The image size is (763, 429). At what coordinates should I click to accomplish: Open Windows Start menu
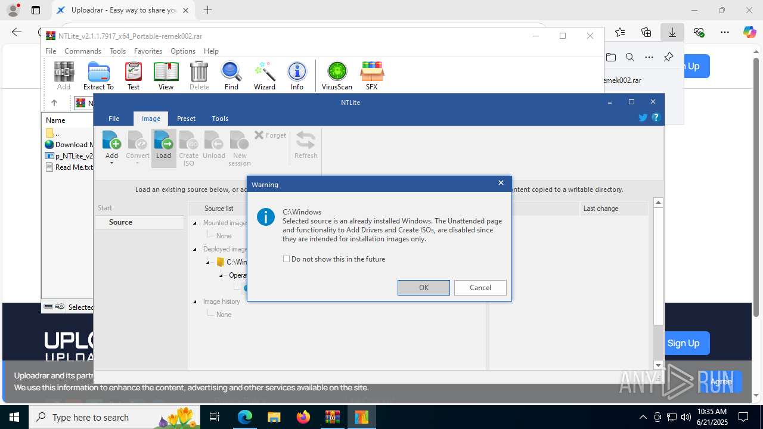tap(14, 417)
